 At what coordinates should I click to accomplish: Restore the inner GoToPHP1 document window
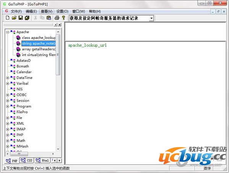[x=218, y=11]
